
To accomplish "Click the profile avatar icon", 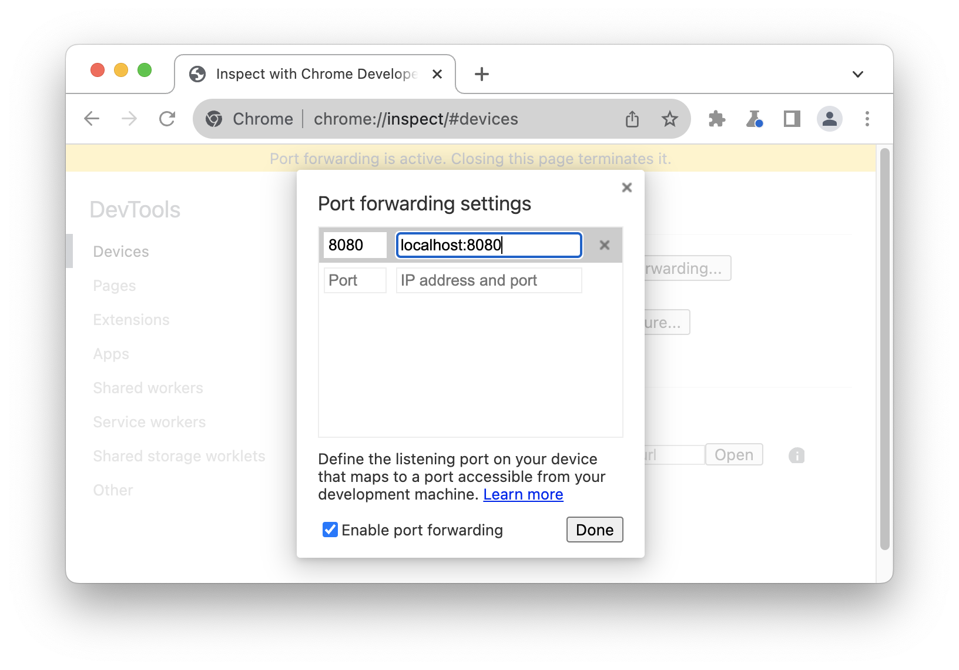I will (830, 119).
